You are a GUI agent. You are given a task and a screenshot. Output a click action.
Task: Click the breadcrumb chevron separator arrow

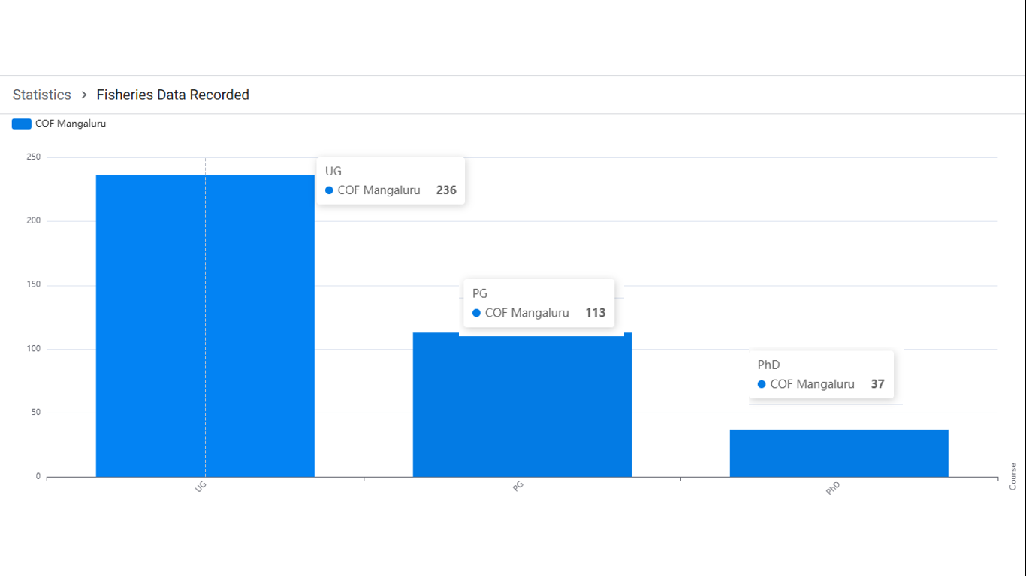click(84, 94)
